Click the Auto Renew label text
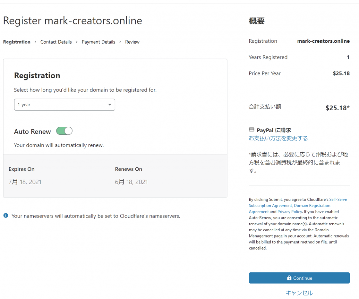359x299 pixels. [32, 132]
